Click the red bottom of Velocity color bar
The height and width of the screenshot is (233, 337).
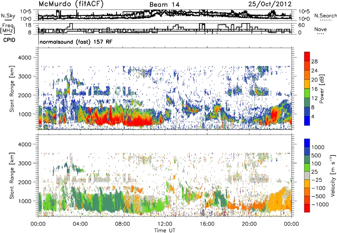click(x=307, y=208)
